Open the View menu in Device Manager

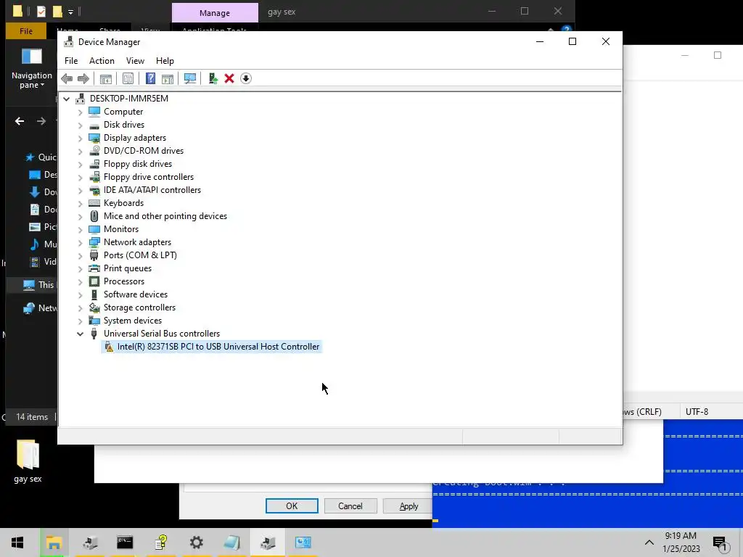tap(135, 61)
